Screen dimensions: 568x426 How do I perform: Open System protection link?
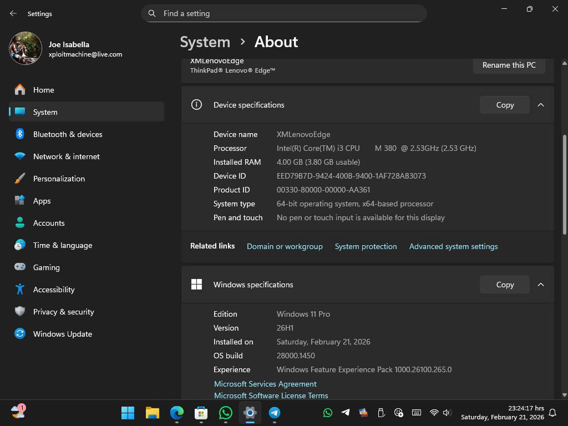[x=366, y=246]
